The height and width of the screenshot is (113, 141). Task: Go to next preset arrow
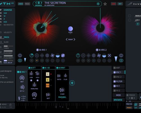[41, 3]
